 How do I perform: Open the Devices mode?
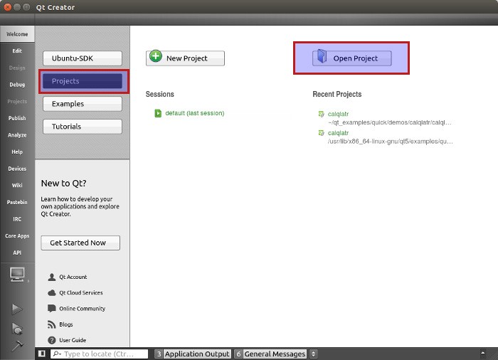[x=17, y=169]
